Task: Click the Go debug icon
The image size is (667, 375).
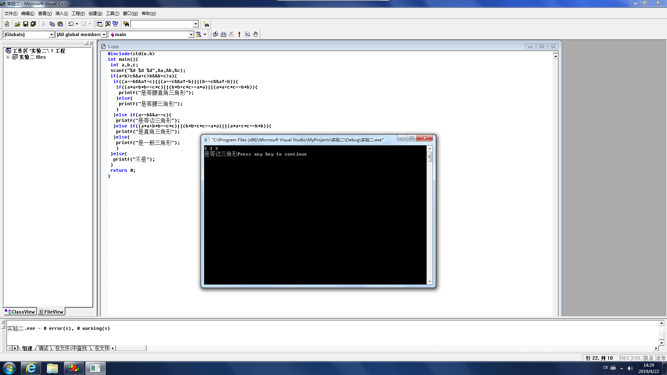Action: coord(247,34)
